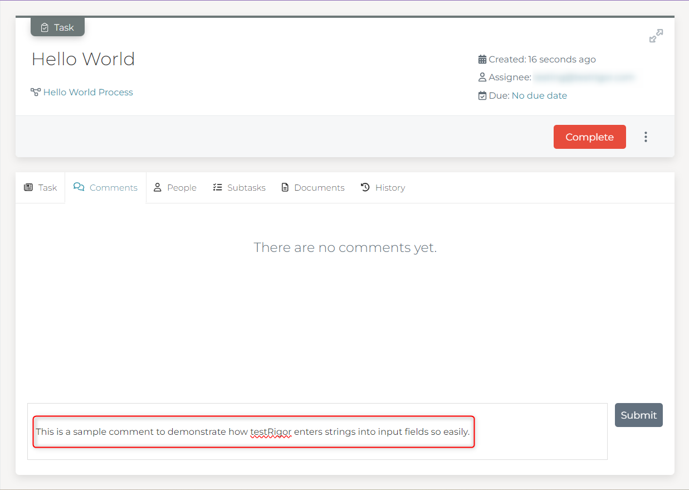Go to the Documents tab

[312, 188]
